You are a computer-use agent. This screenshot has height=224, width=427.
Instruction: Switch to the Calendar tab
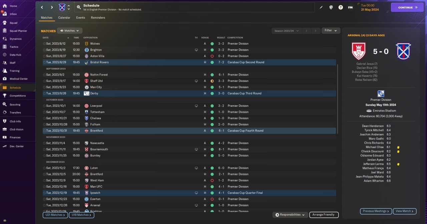tap(64, 18)
